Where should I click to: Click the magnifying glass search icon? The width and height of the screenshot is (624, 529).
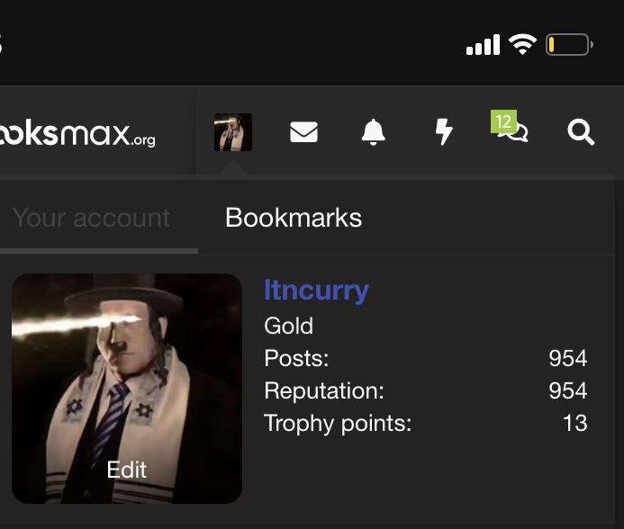tap(582, 133)
